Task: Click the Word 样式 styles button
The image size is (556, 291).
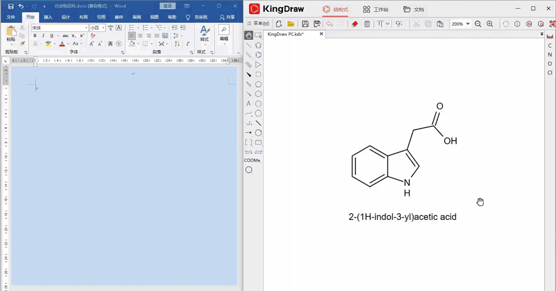Action: 204,35
